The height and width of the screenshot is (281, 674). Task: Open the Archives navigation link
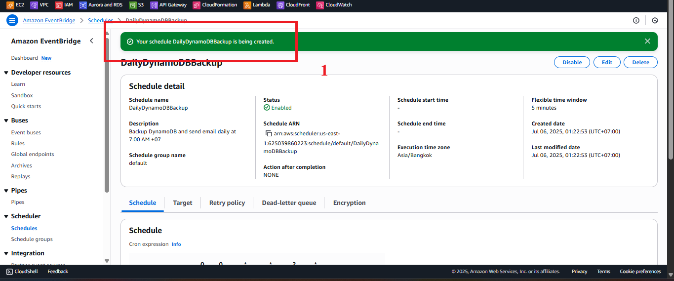pyautogui.click(x=22, y=165)
